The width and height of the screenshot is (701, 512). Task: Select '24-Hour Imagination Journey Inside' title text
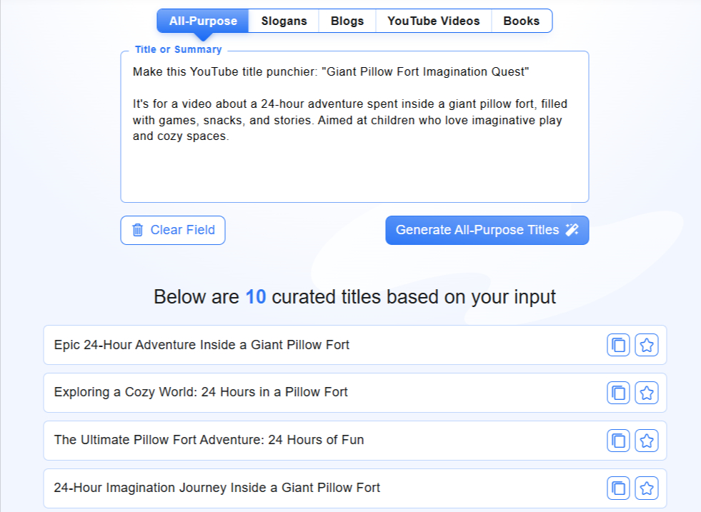[x=217, y=488]
